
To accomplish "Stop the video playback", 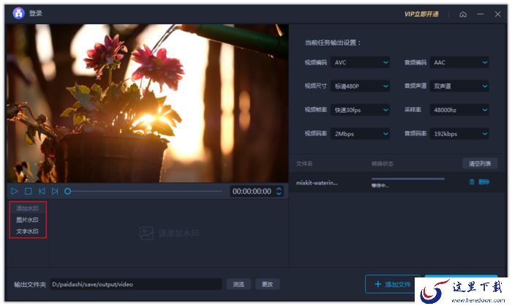I will click(x=29, y=191).
